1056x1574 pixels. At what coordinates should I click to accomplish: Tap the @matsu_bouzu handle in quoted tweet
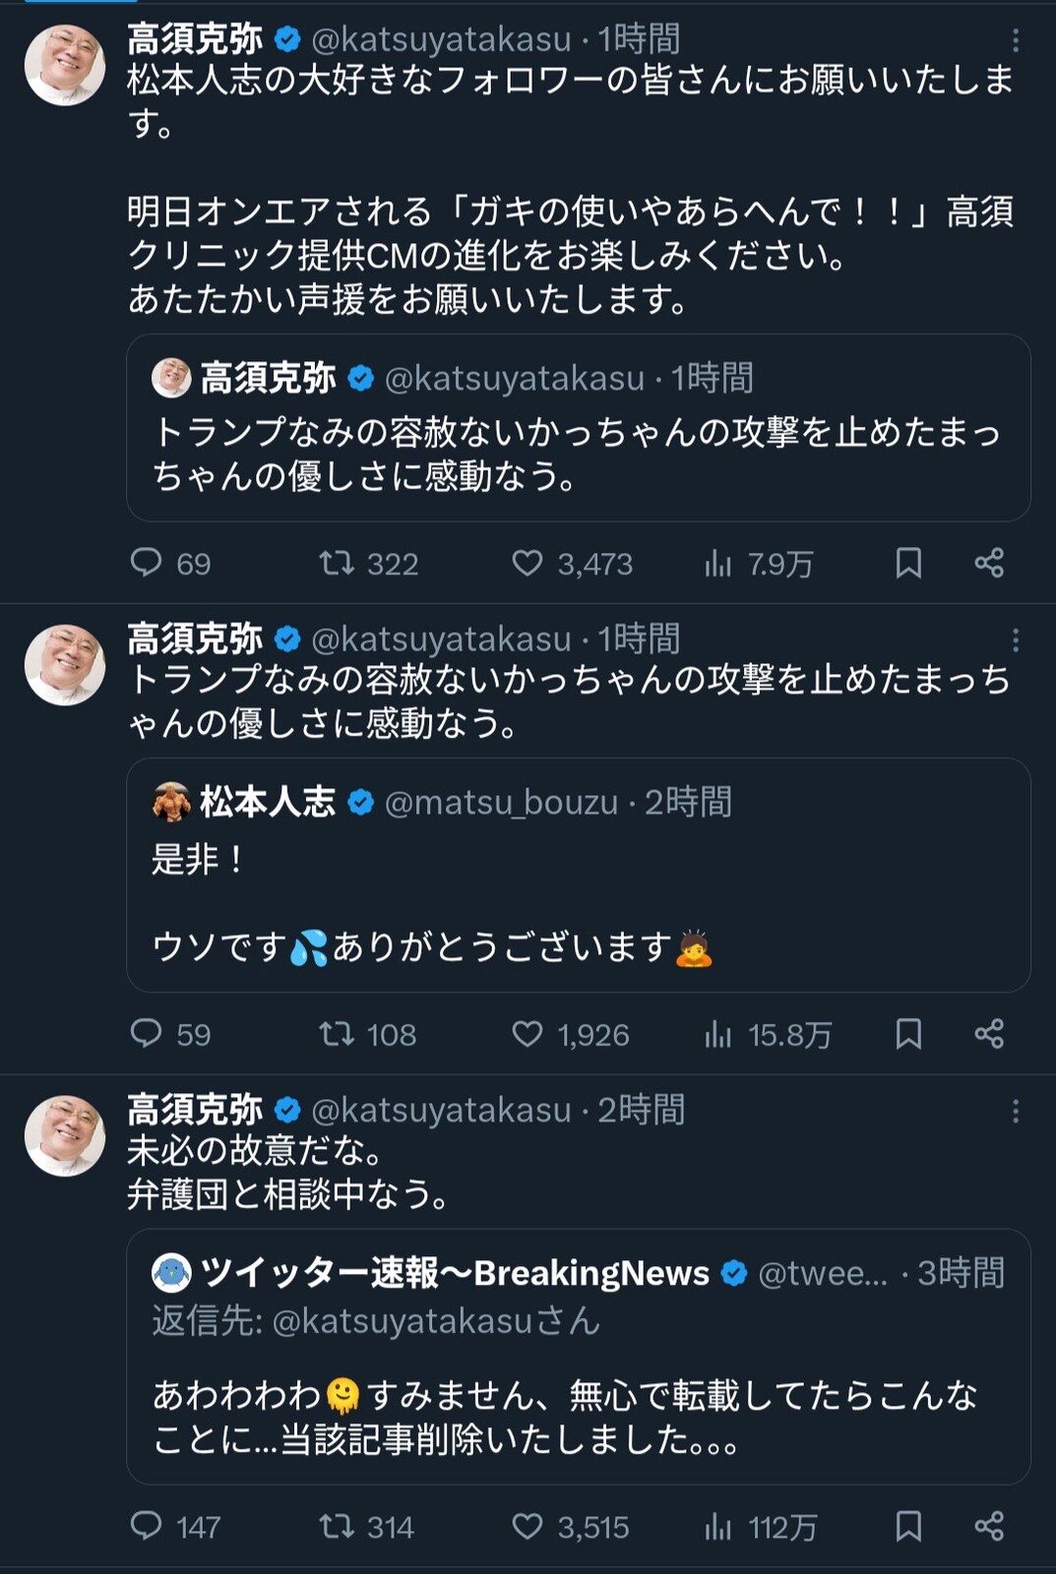501,803
